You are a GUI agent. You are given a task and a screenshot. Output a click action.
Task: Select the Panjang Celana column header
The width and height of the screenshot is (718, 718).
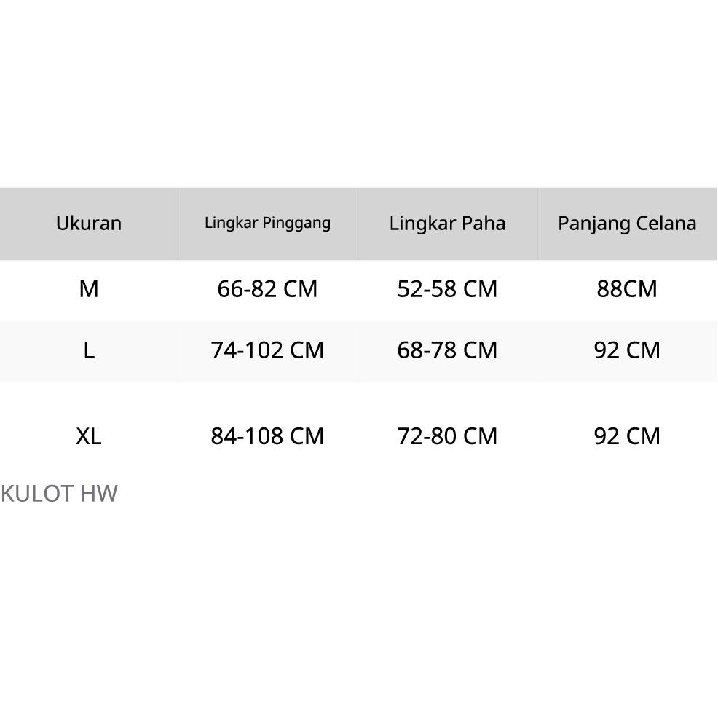click(627, 223)
